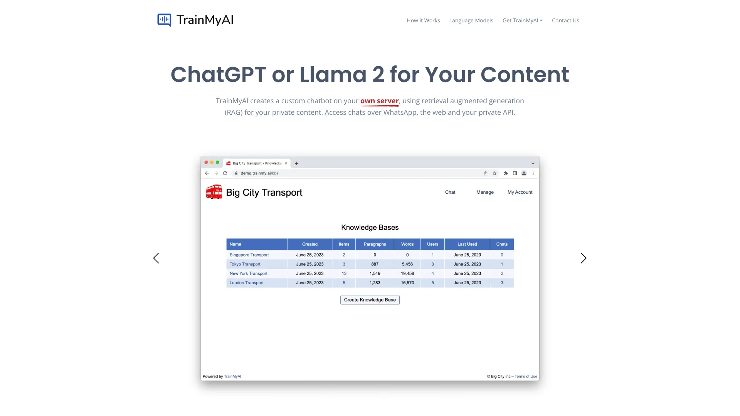Click the Create Knowledge Base button
The height and width of the screenshot is (416, 740).
[370, 300]
